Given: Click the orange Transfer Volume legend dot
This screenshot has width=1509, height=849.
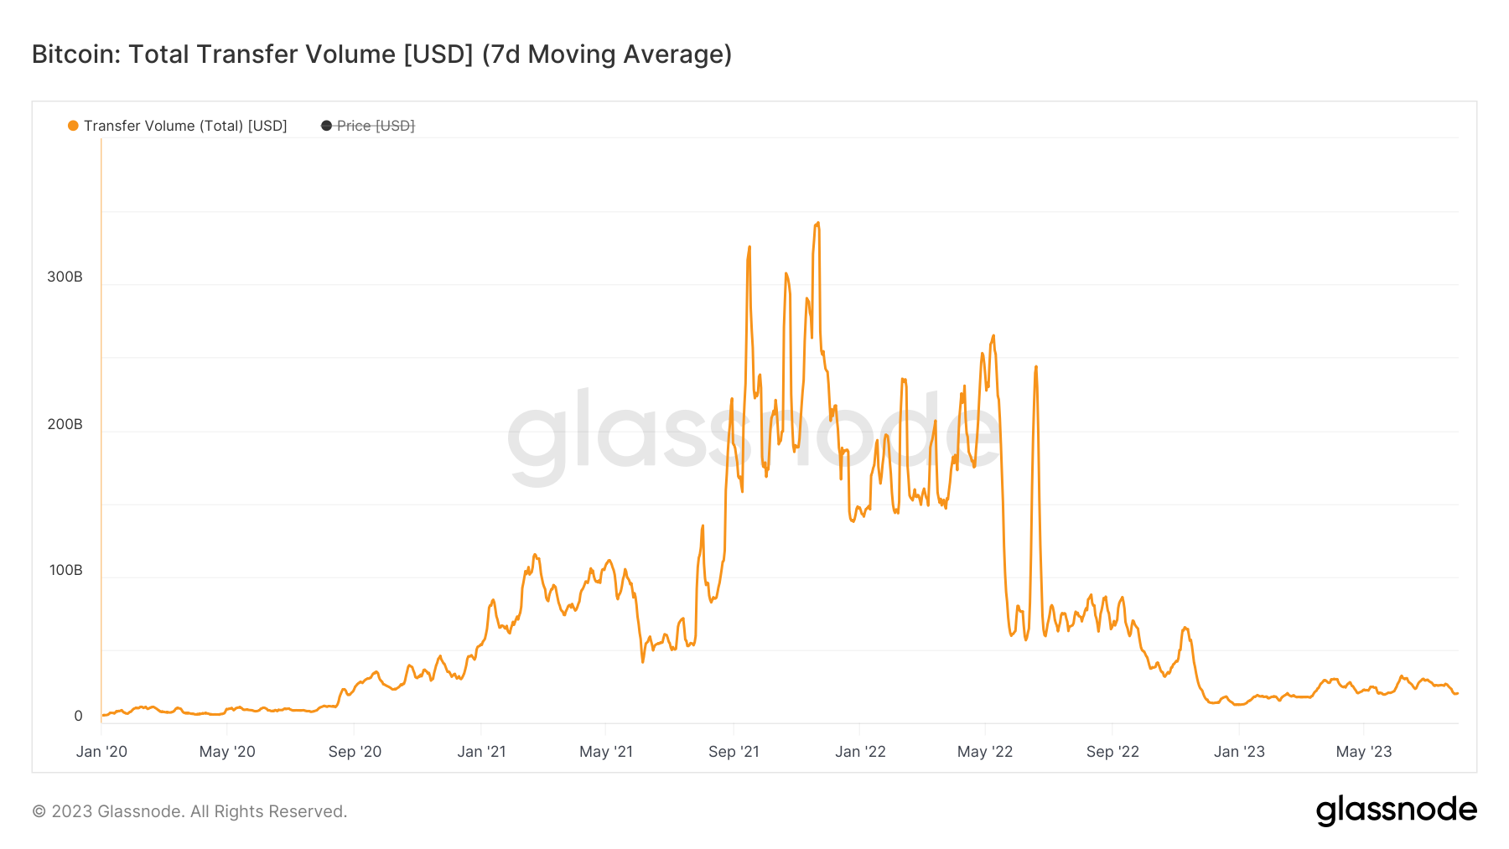Looking at the screenshot, I should coord(73,126).
